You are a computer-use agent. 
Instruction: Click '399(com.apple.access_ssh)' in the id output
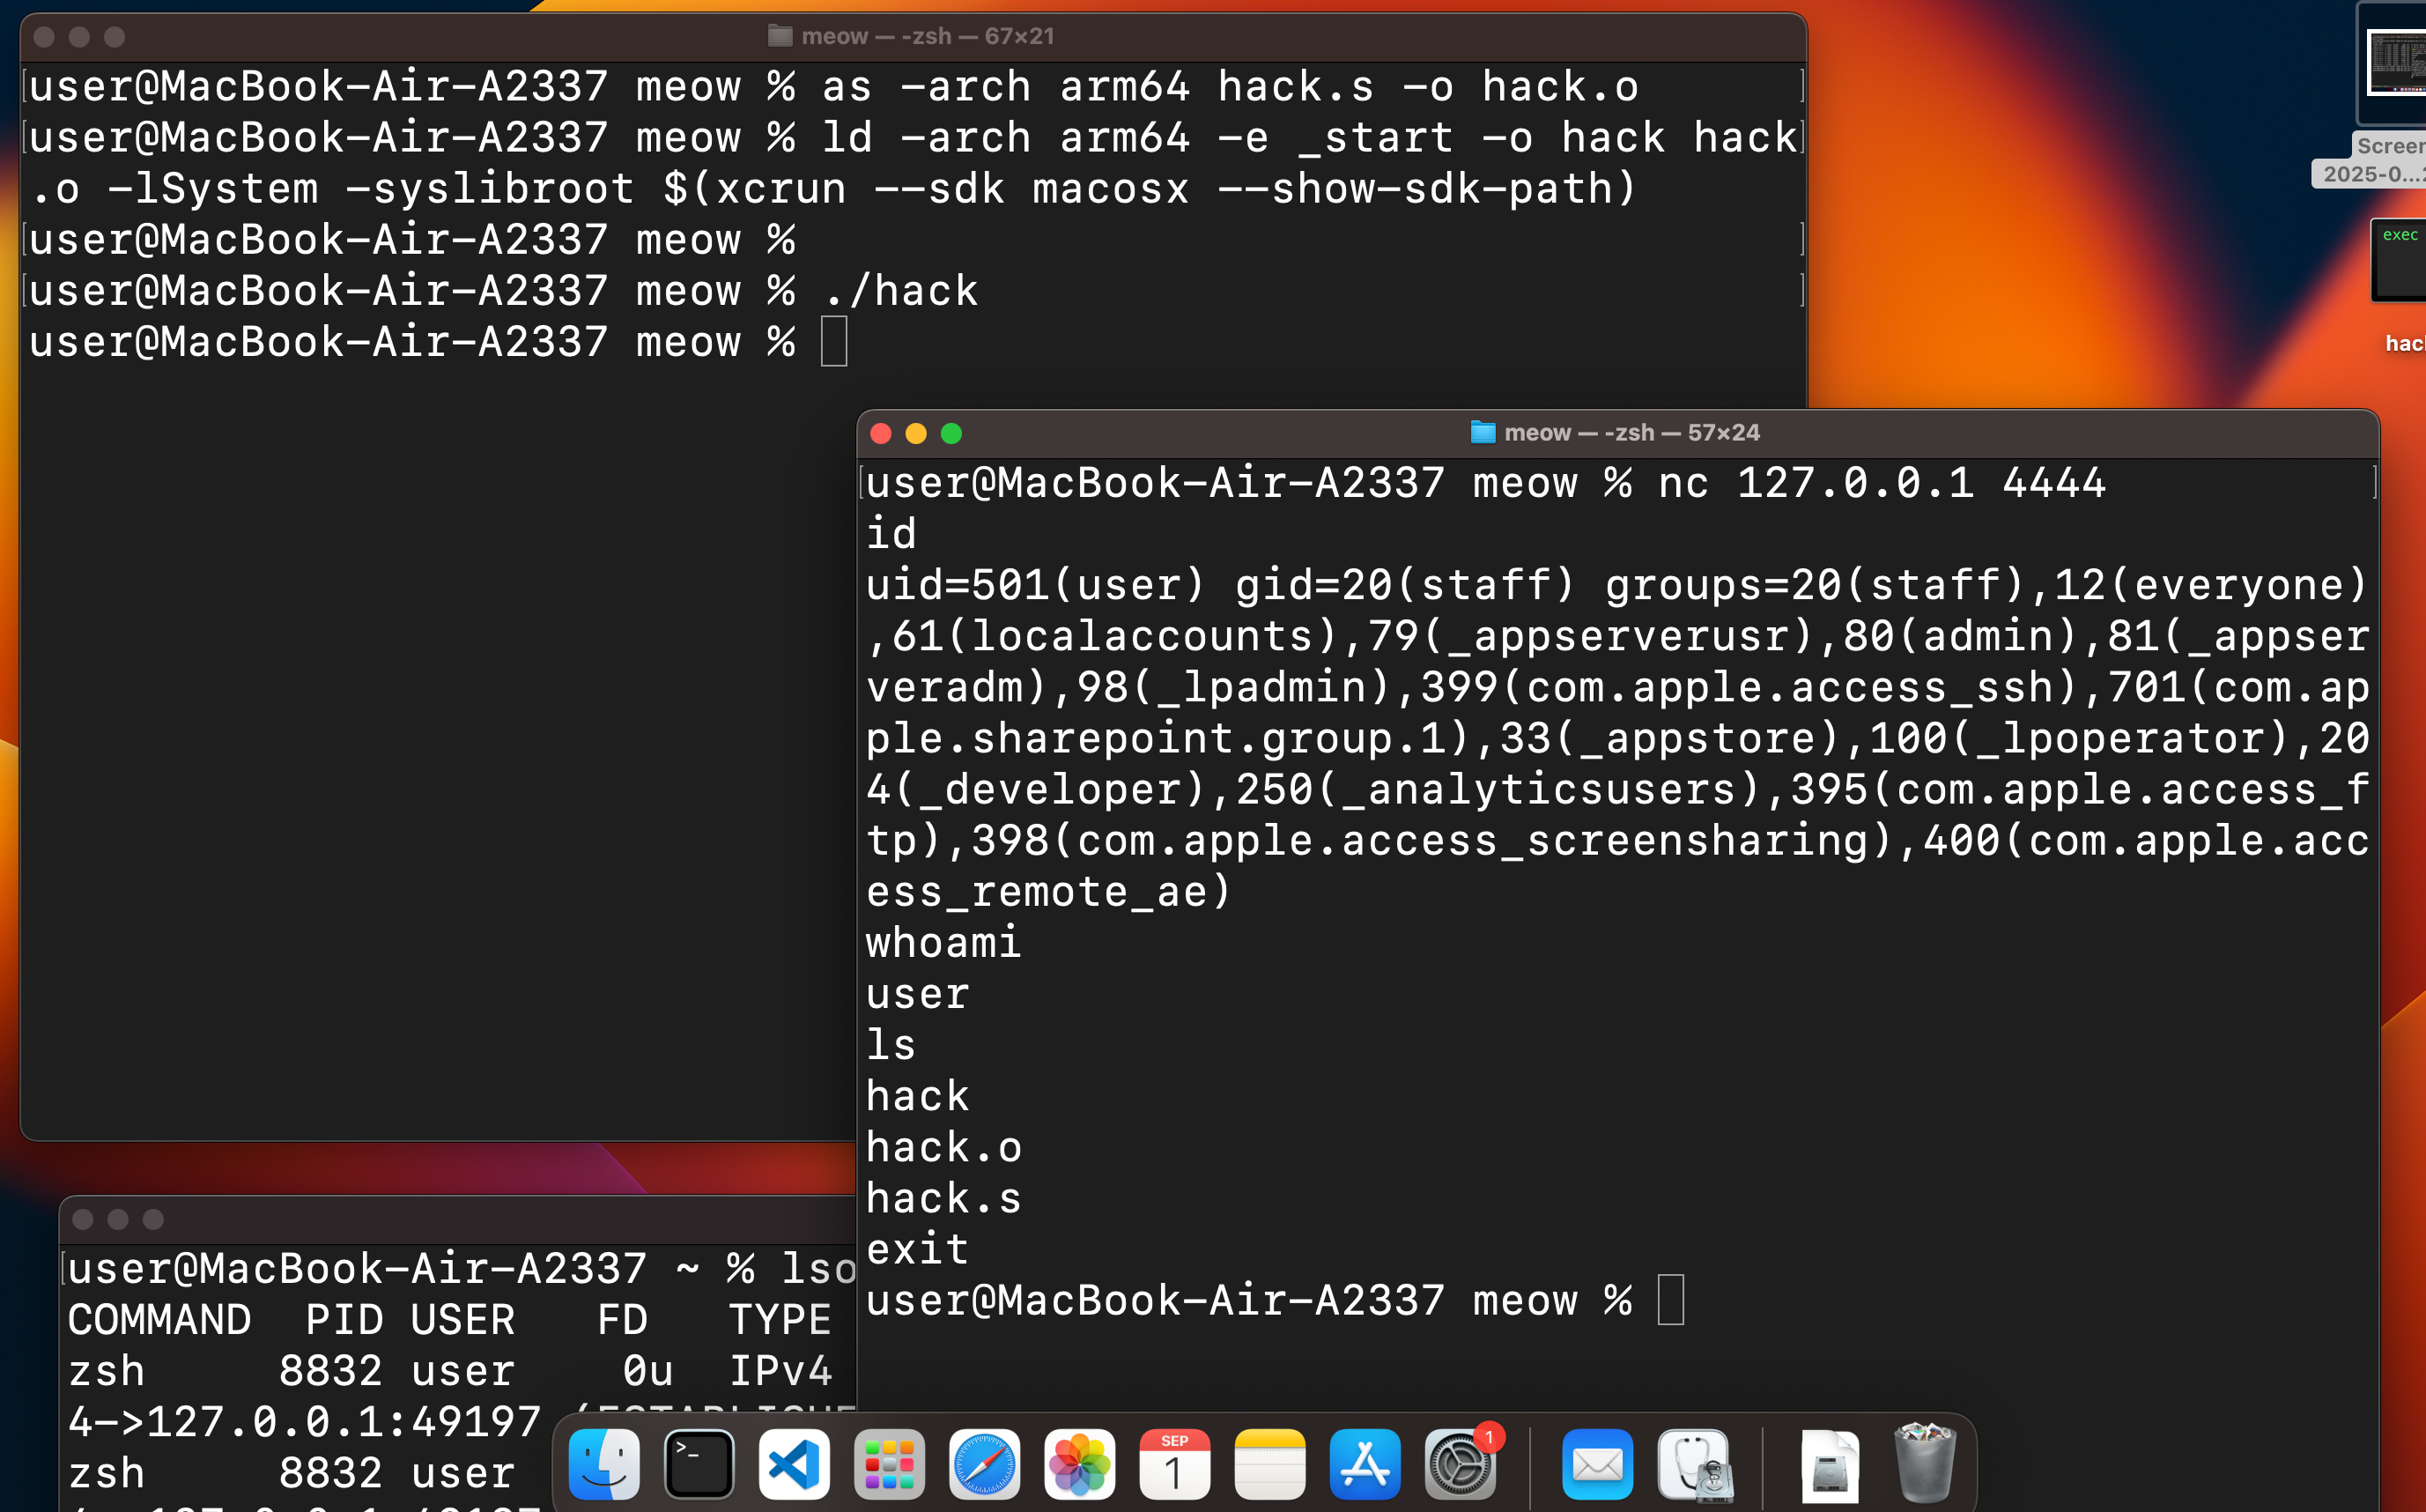click(x=1750, y=687)
